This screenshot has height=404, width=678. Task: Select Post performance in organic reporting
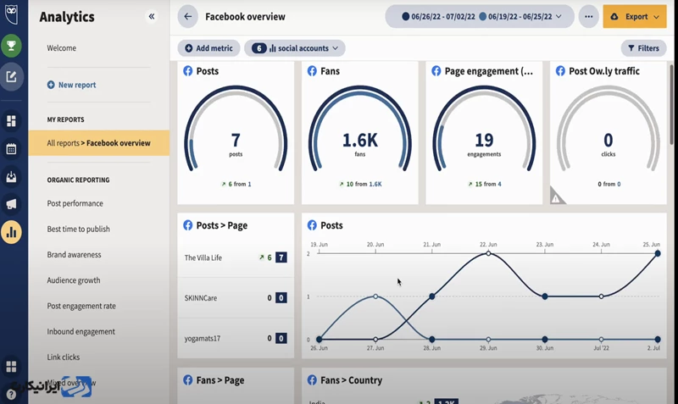[75, 203]
